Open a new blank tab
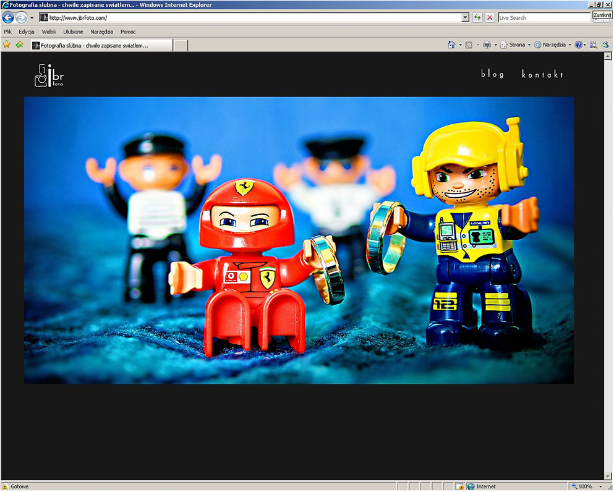 pos(181,45)
